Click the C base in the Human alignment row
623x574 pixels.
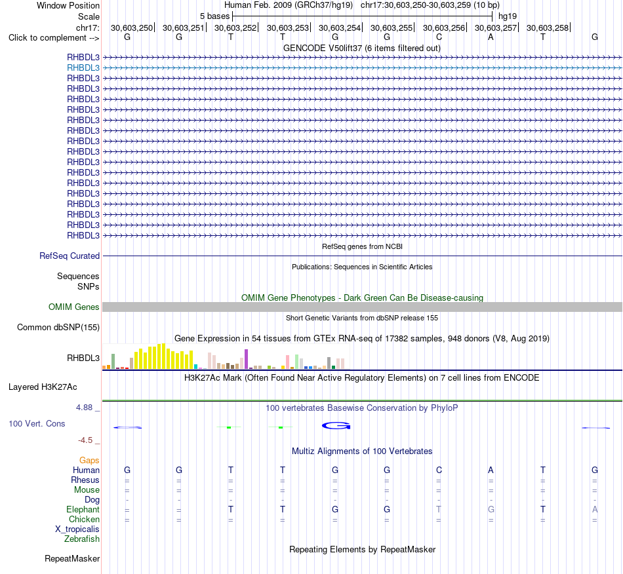point(439,470)
